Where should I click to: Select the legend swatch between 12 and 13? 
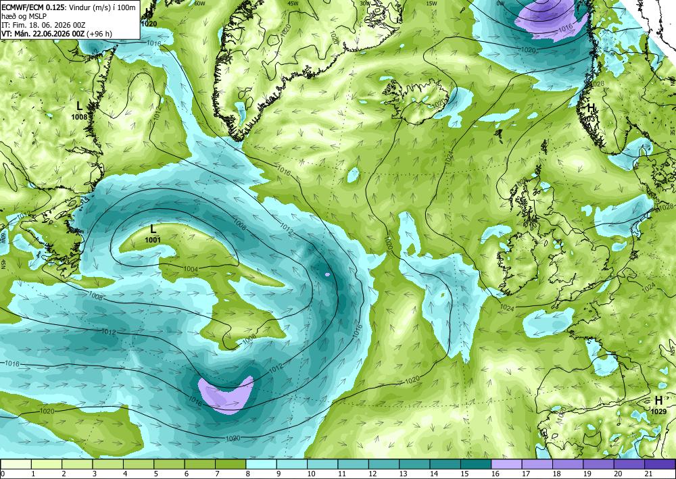(384, 464)
